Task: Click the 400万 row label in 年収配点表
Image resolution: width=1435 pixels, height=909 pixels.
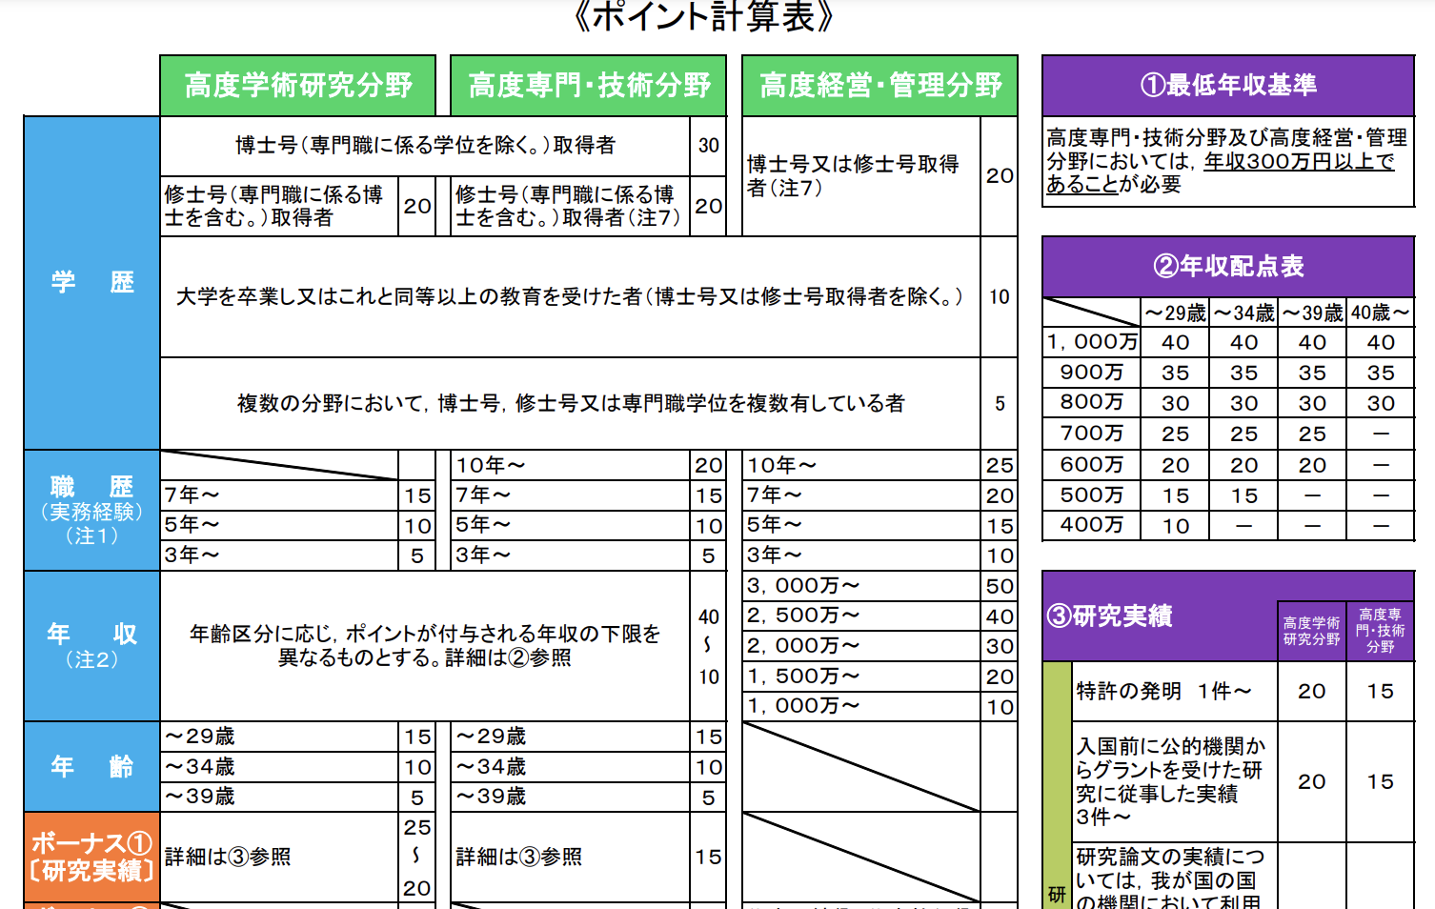Action: click(1092, 525)
